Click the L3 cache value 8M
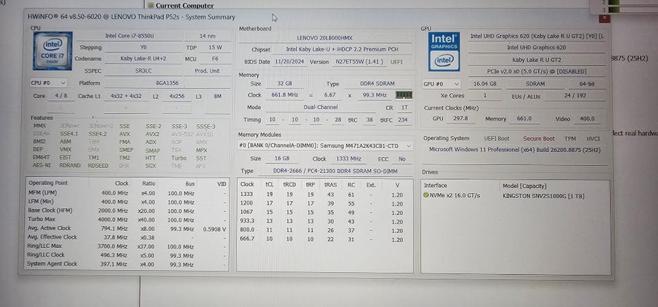The width and height of the screenshot is (658, 307). coord(217,96)
